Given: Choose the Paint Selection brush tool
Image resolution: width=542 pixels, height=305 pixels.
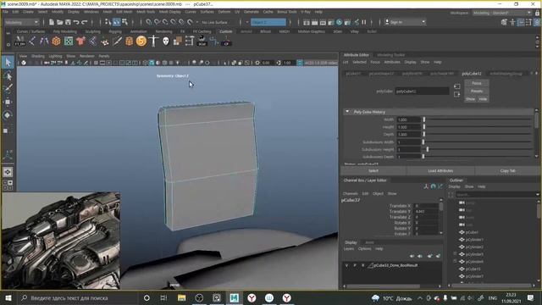Looking at the screenshot, I should tap(8, 88).
